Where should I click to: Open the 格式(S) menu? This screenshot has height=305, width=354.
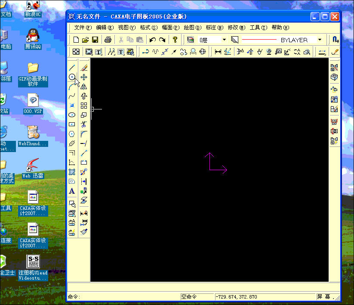[149, 28]
